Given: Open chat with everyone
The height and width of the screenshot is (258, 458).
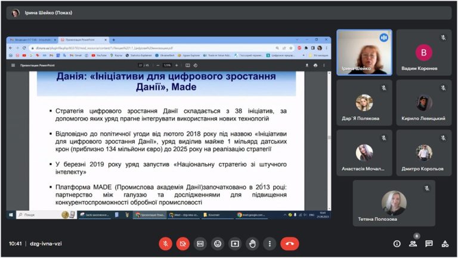Looking at the screenshot, I should (429, 244).
